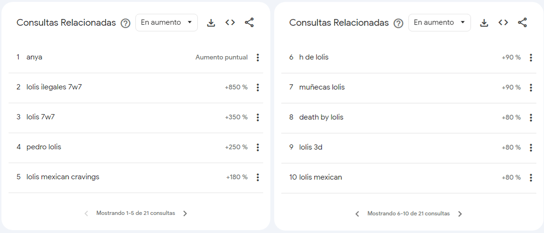Share the queries 1-5 related panel
Viewport: 544px width, 233px height.
[249, 23]
